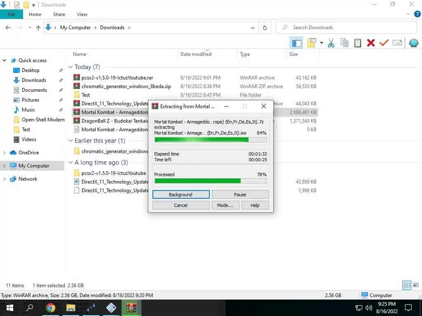Expand the Network tree node

click(x=4, y=179)
